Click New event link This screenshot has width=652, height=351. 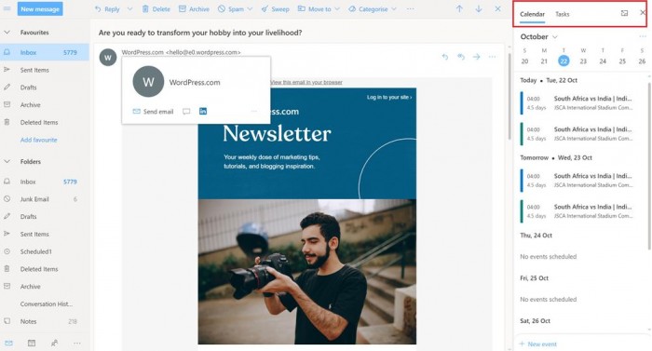coord(538,344)
